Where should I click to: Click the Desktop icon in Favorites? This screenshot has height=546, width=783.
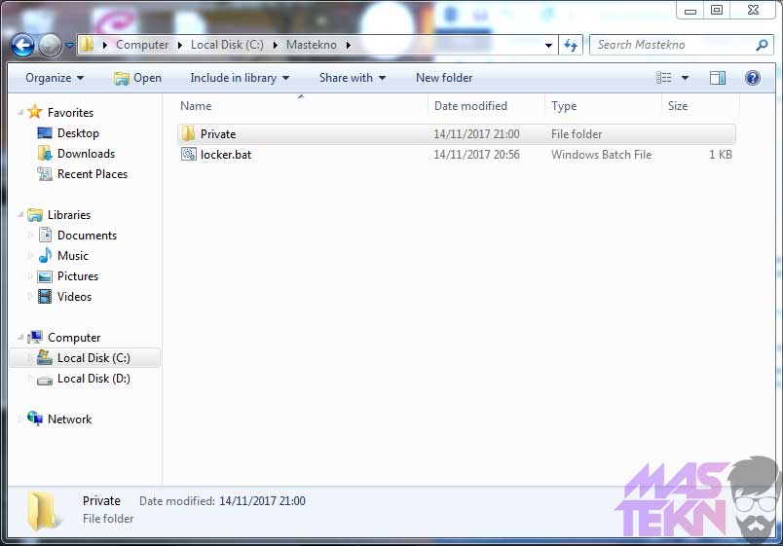45,132
